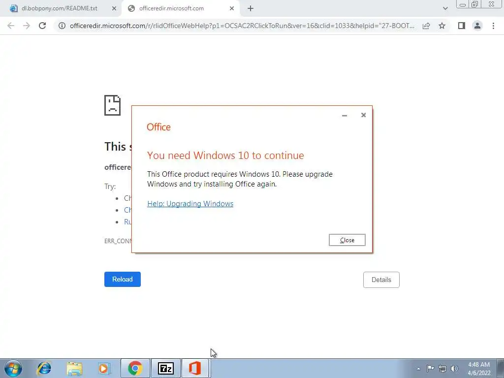Switch to Google Chrome in the taskbar
This screenshot has height=378, width=504.
[x=135, y=368]
